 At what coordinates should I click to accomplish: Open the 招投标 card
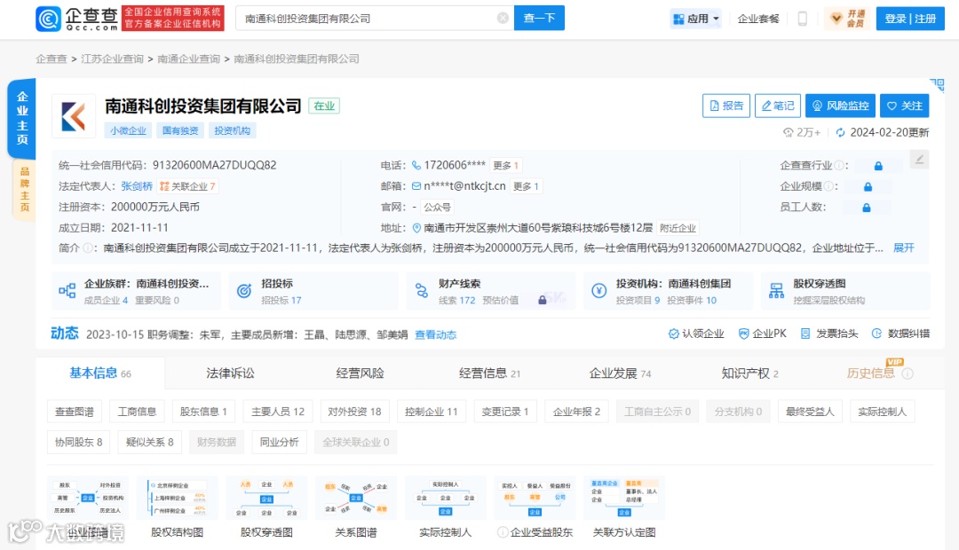coord(313,292)
